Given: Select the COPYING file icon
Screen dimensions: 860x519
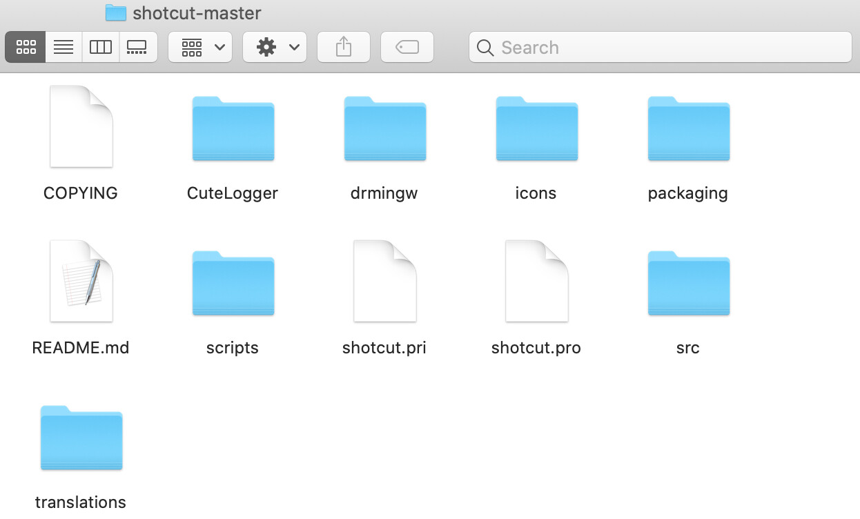Looking at the screenshot, I should 81,126.
